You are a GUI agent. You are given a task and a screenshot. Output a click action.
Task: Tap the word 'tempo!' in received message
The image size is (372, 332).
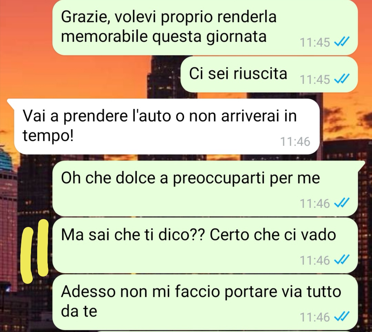tap(48, 136)
